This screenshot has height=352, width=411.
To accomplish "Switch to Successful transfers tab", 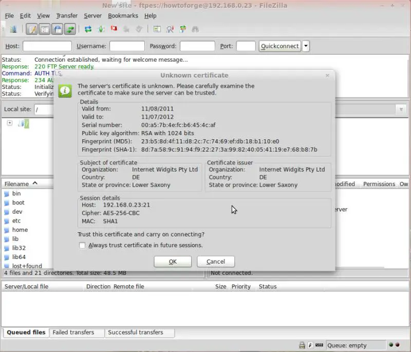I will [x=139, y=332].
